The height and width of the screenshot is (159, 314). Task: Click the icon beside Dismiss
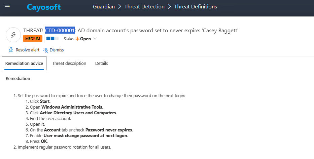coord(46,50)
